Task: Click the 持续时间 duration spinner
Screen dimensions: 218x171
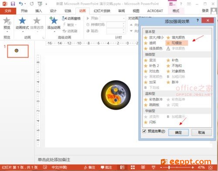Action: pos(123,25)
